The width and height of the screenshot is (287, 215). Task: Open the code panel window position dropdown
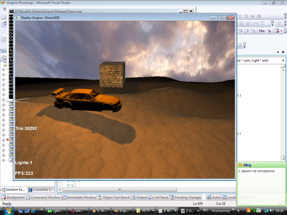pyautogui.click(x=278, y=52)
